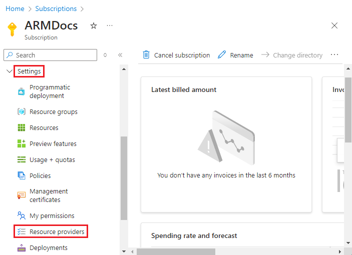Click the magnifier icon in the search box
This screenshot has width=352, height=255.
click(10, 54)
